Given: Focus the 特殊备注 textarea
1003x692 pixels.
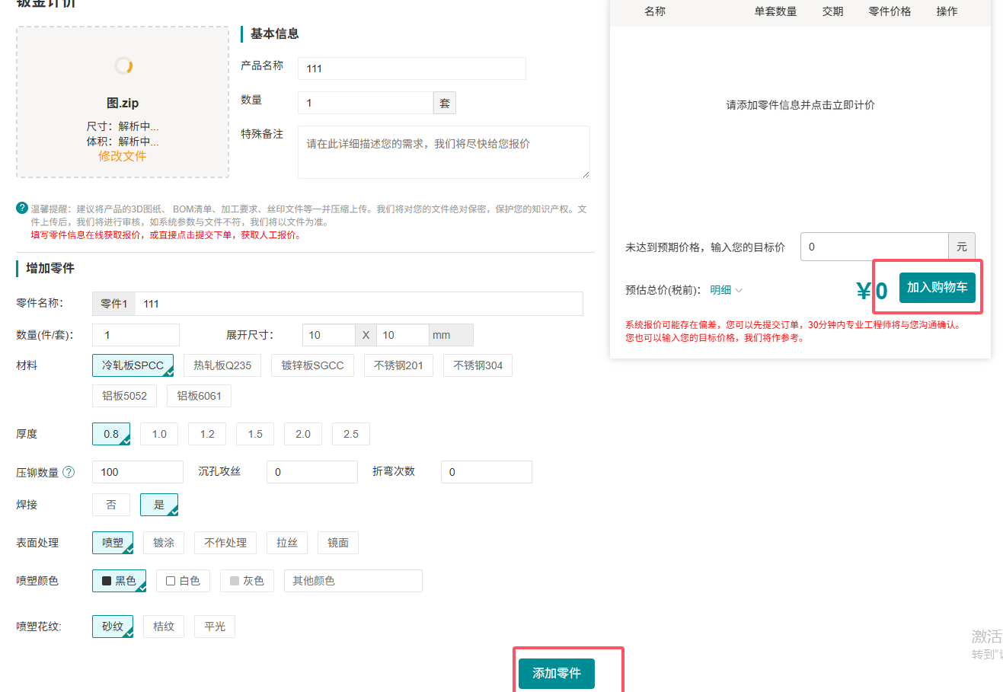Looking at the screenshot, I should tap(443, 152).
